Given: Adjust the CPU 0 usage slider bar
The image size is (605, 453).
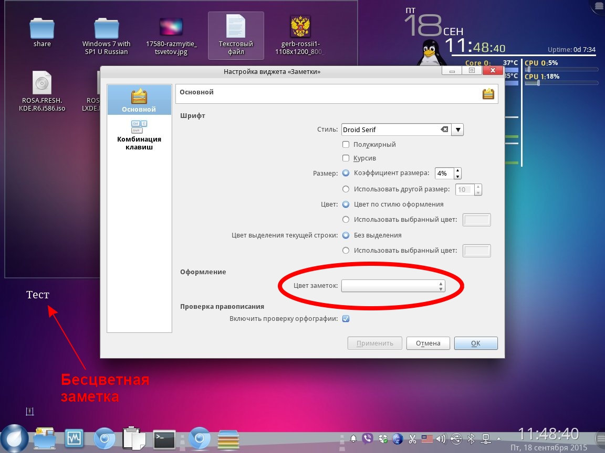Looking at the screenshot, I should pos(561,69).
